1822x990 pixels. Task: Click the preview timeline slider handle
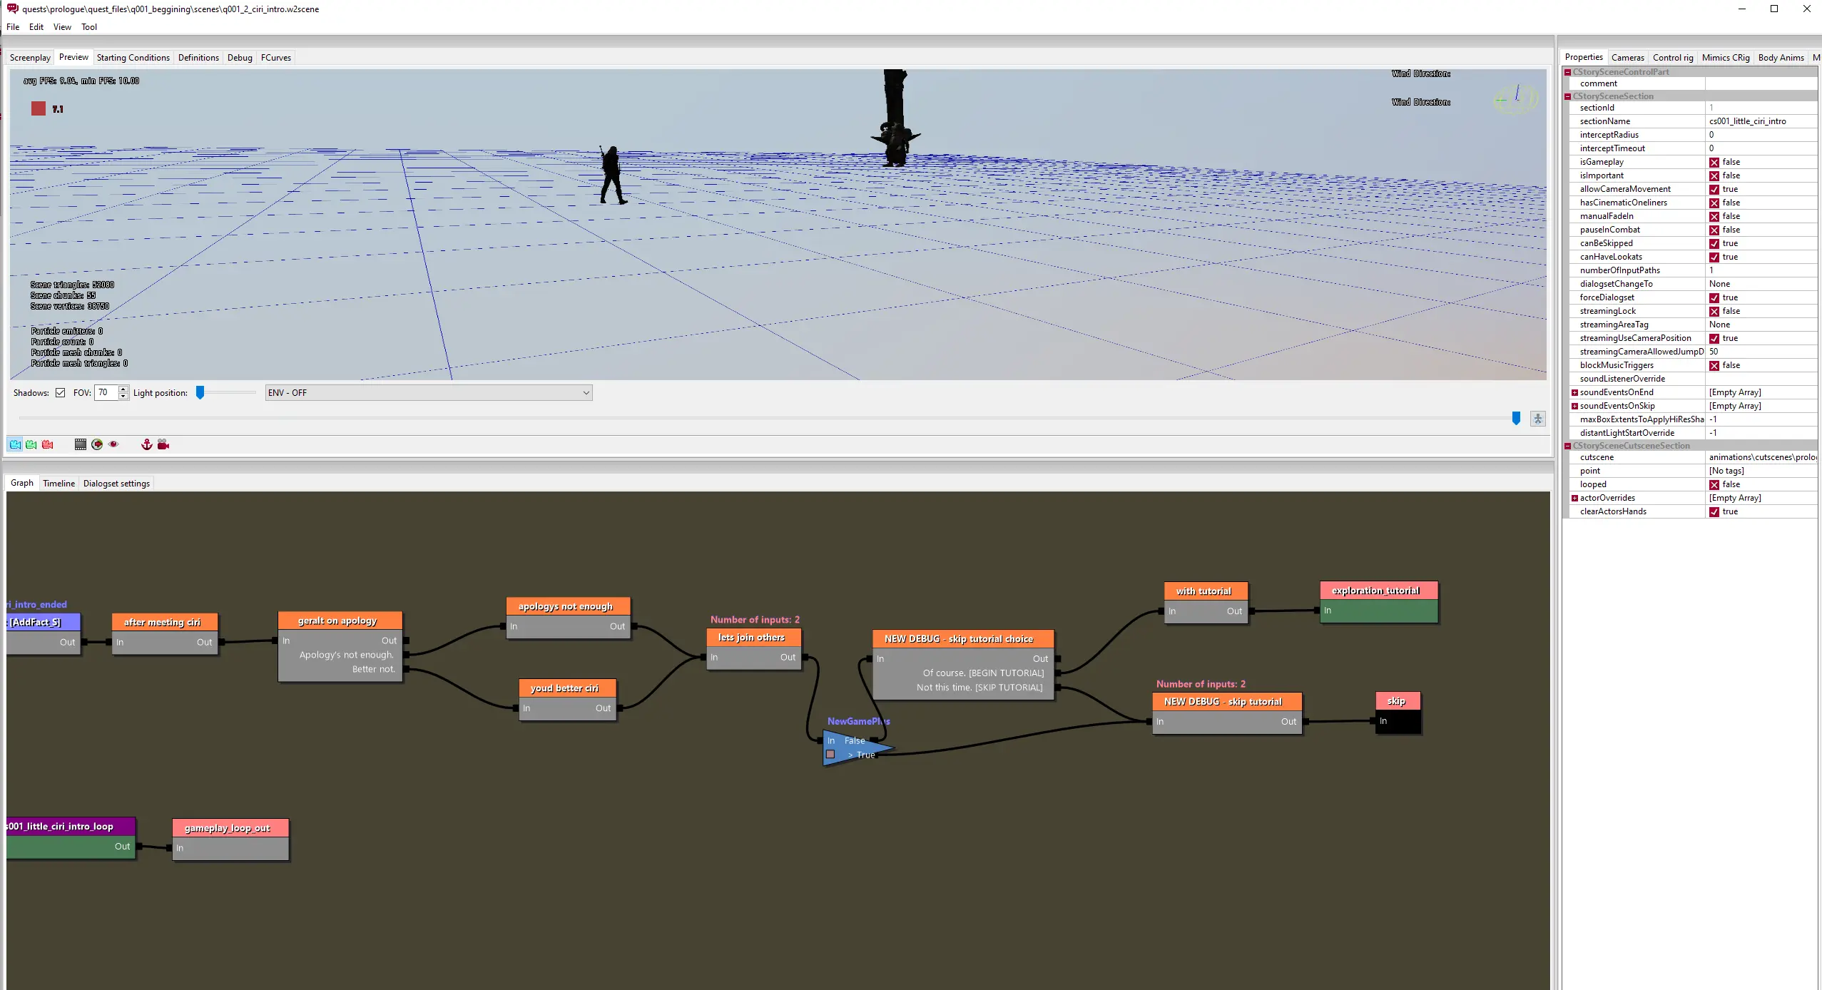[1516, 419]
